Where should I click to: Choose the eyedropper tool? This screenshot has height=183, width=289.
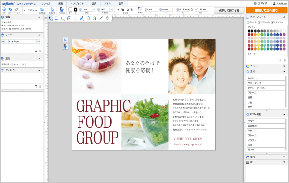pos(101,18)
